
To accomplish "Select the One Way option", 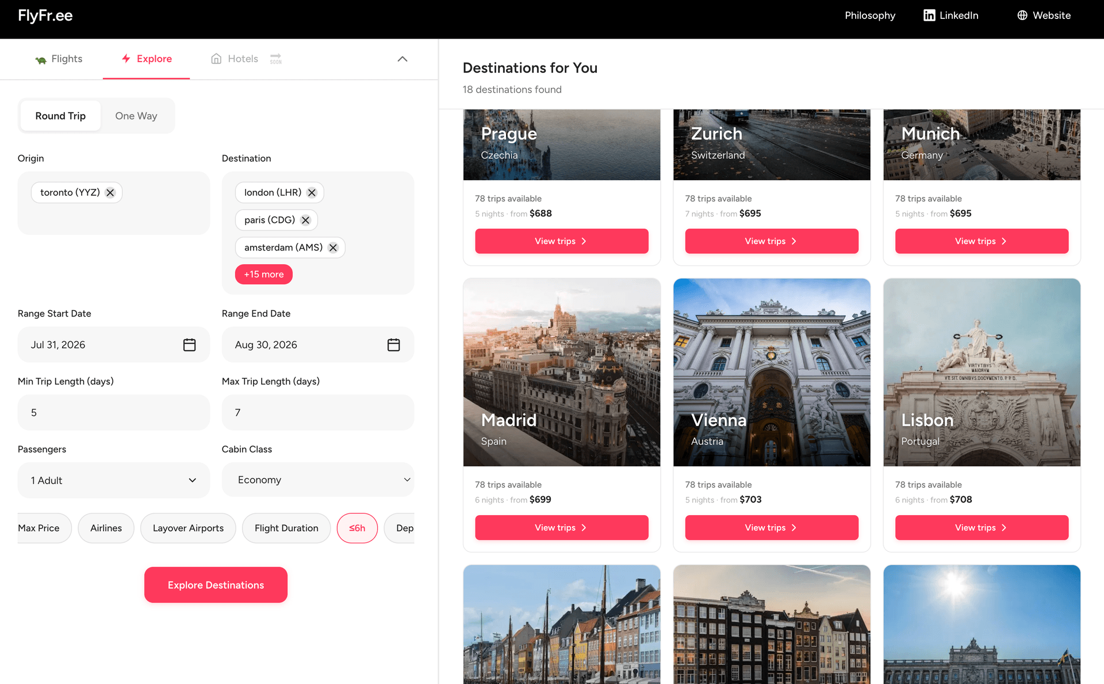I will pos(136,116).
